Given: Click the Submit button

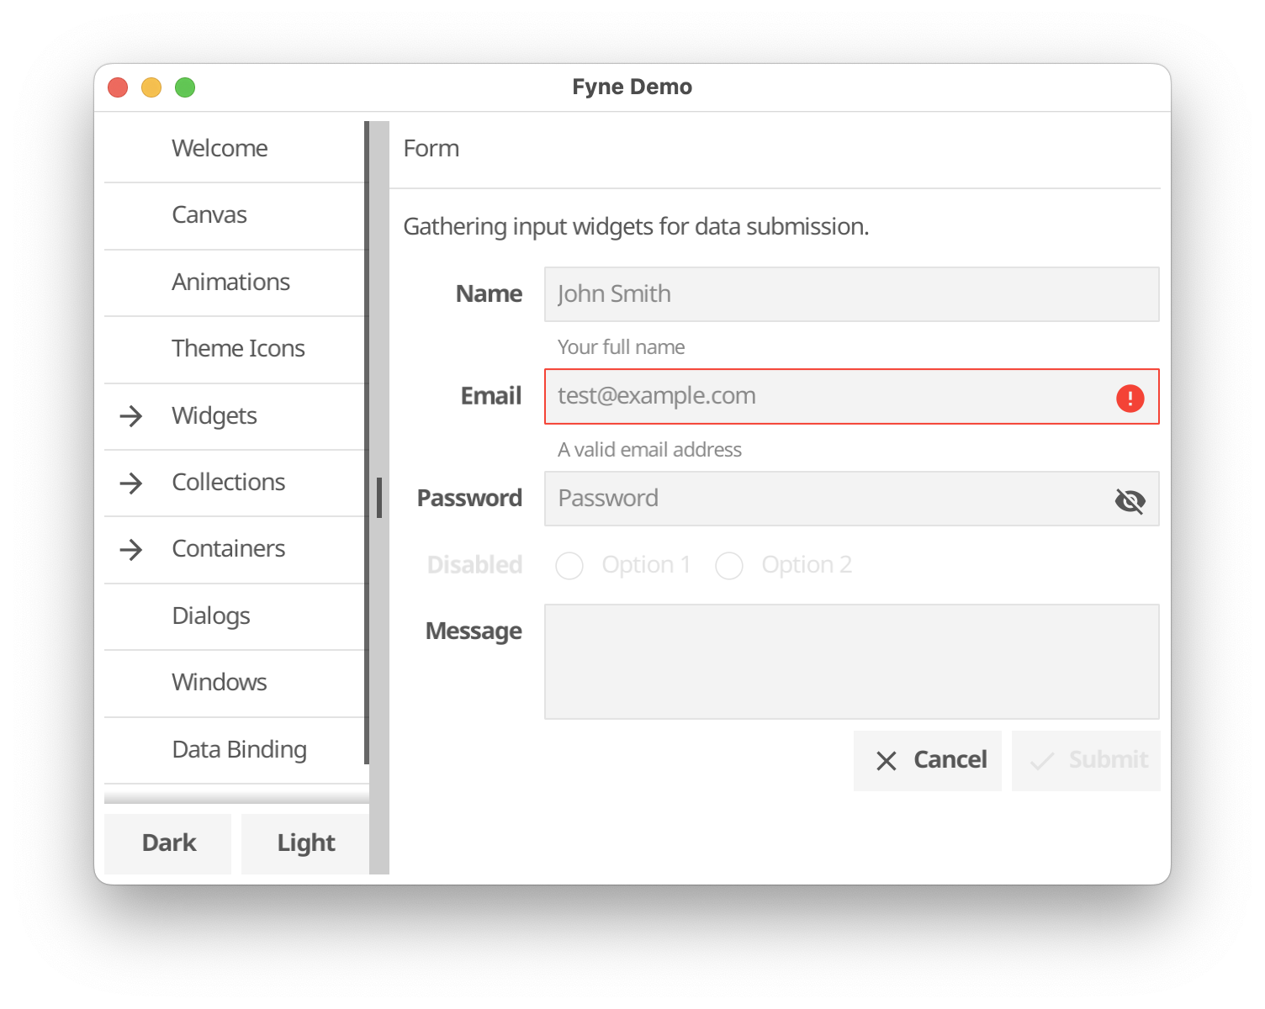Looking at the screenshot, I should pyautogui.click(x=1086, y=760).
